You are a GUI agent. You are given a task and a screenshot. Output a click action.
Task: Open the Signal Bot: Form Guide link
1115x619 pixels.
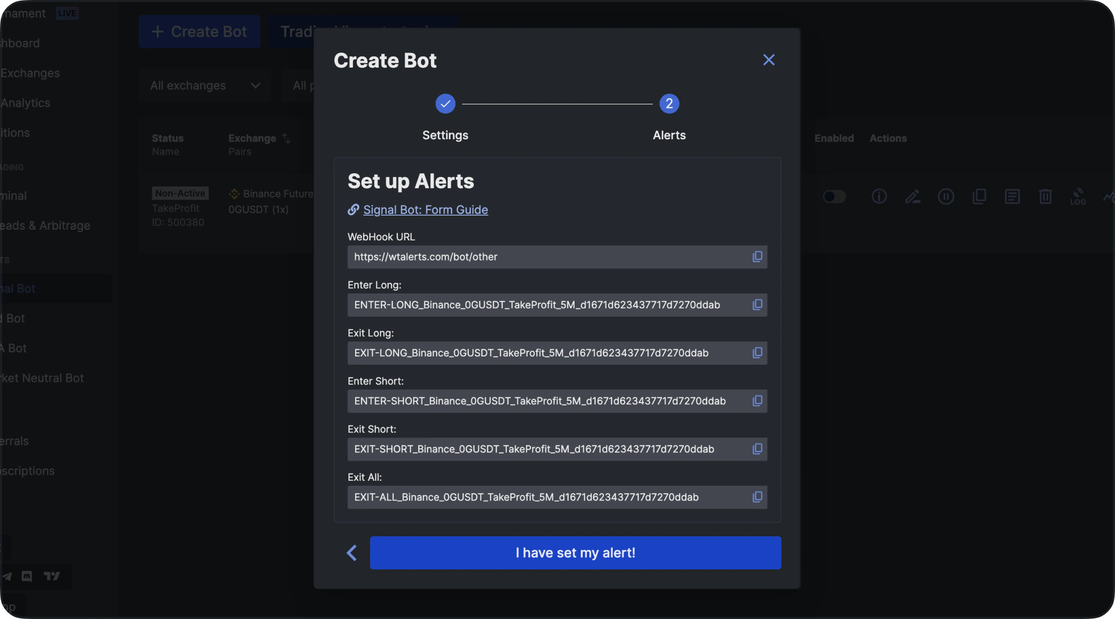coord(425,209)
